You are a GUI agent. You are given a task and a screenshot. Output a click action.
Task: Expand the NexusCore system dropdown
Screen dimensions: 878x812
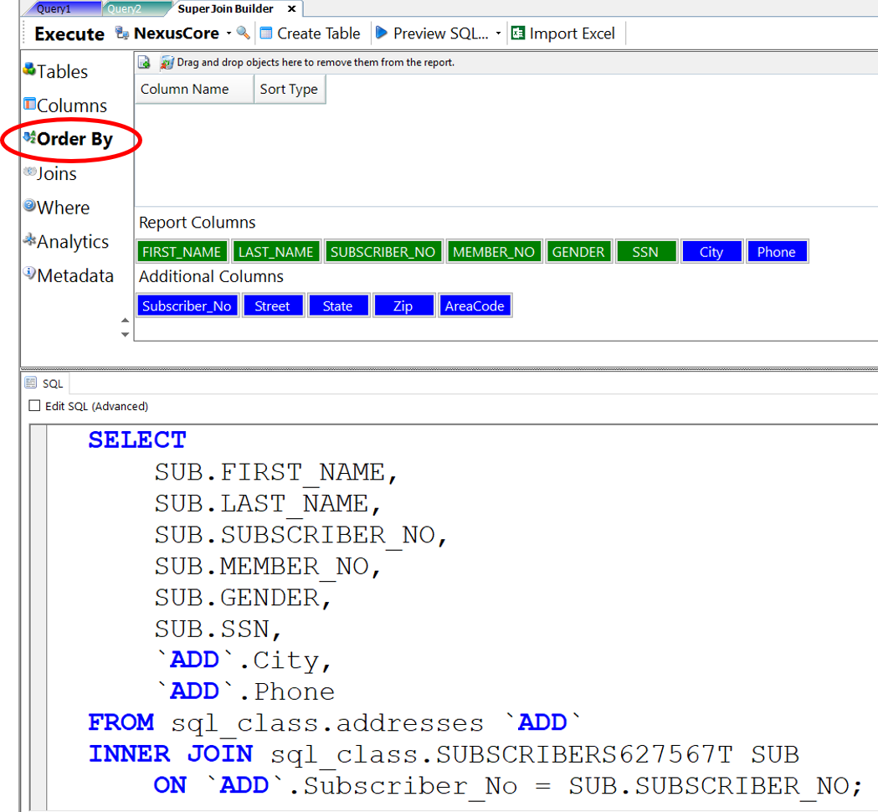228,34
